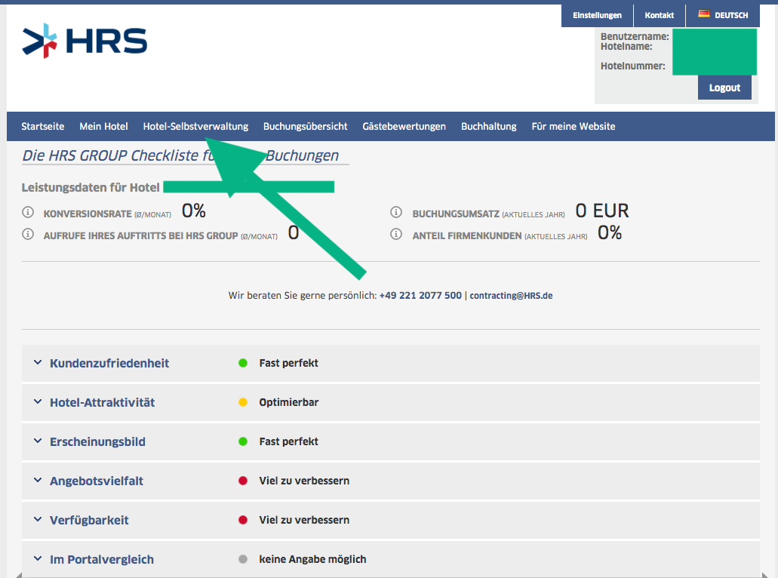Click green status dot for Erscheinungsbild
This screenshot has width=778, height=578.
pos(243,441)
